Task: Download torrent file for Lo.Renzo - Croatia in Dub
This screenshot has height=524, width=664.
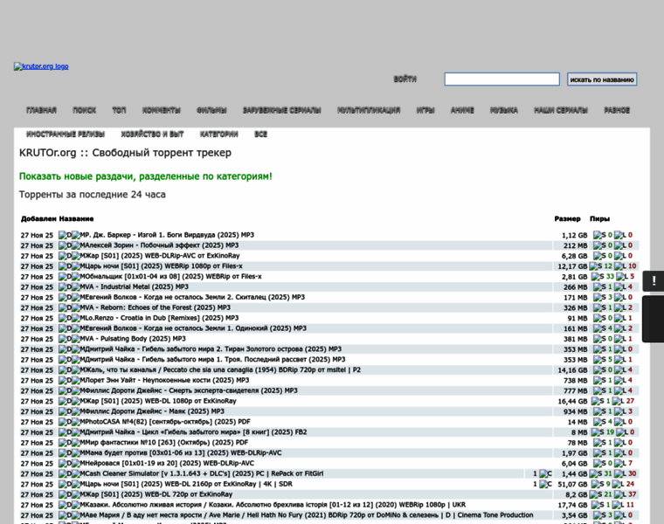Action: (x=65, y=319)
